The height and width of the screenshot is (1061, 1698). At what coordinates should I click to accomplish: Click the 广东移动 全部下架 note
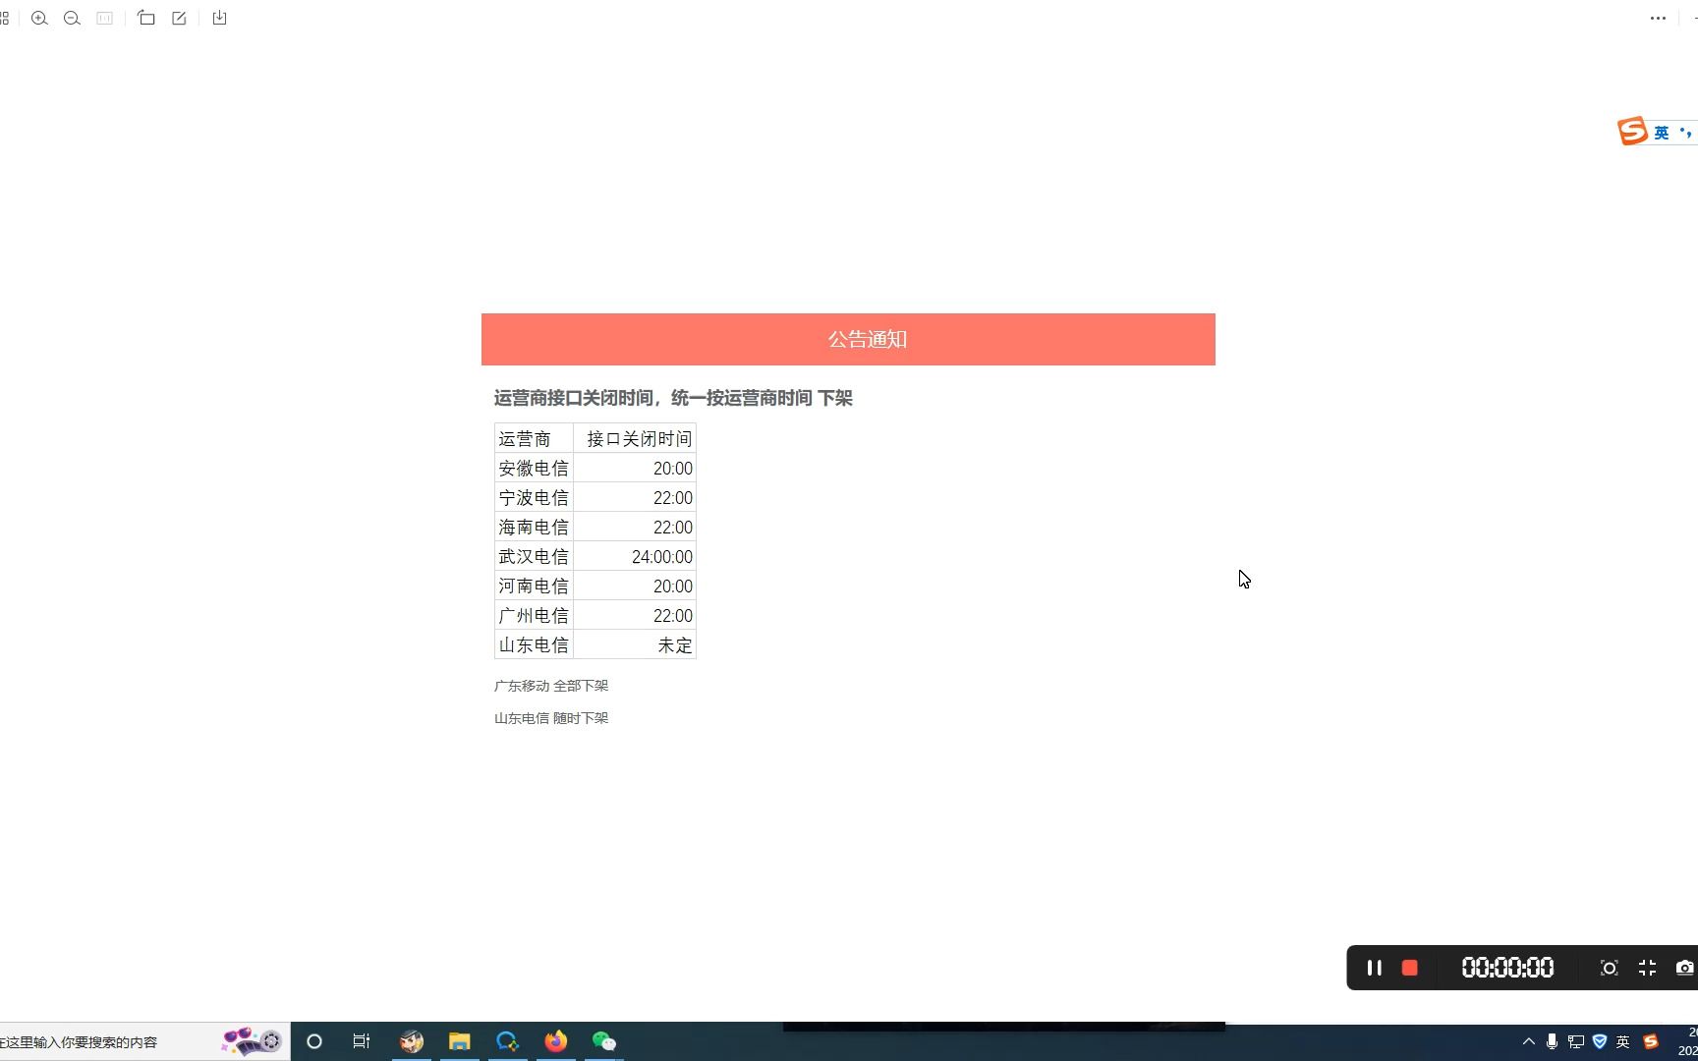coord(551,686)
